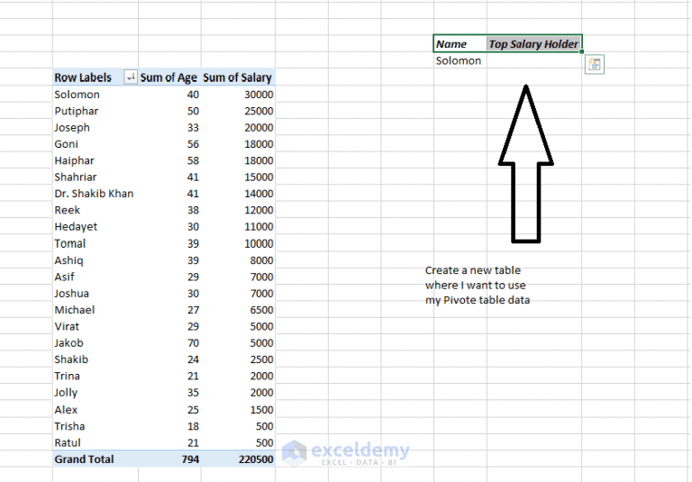This screenshot has width=692, height=482.
Task: Click the salary value 11000
Action: [259, 227]
